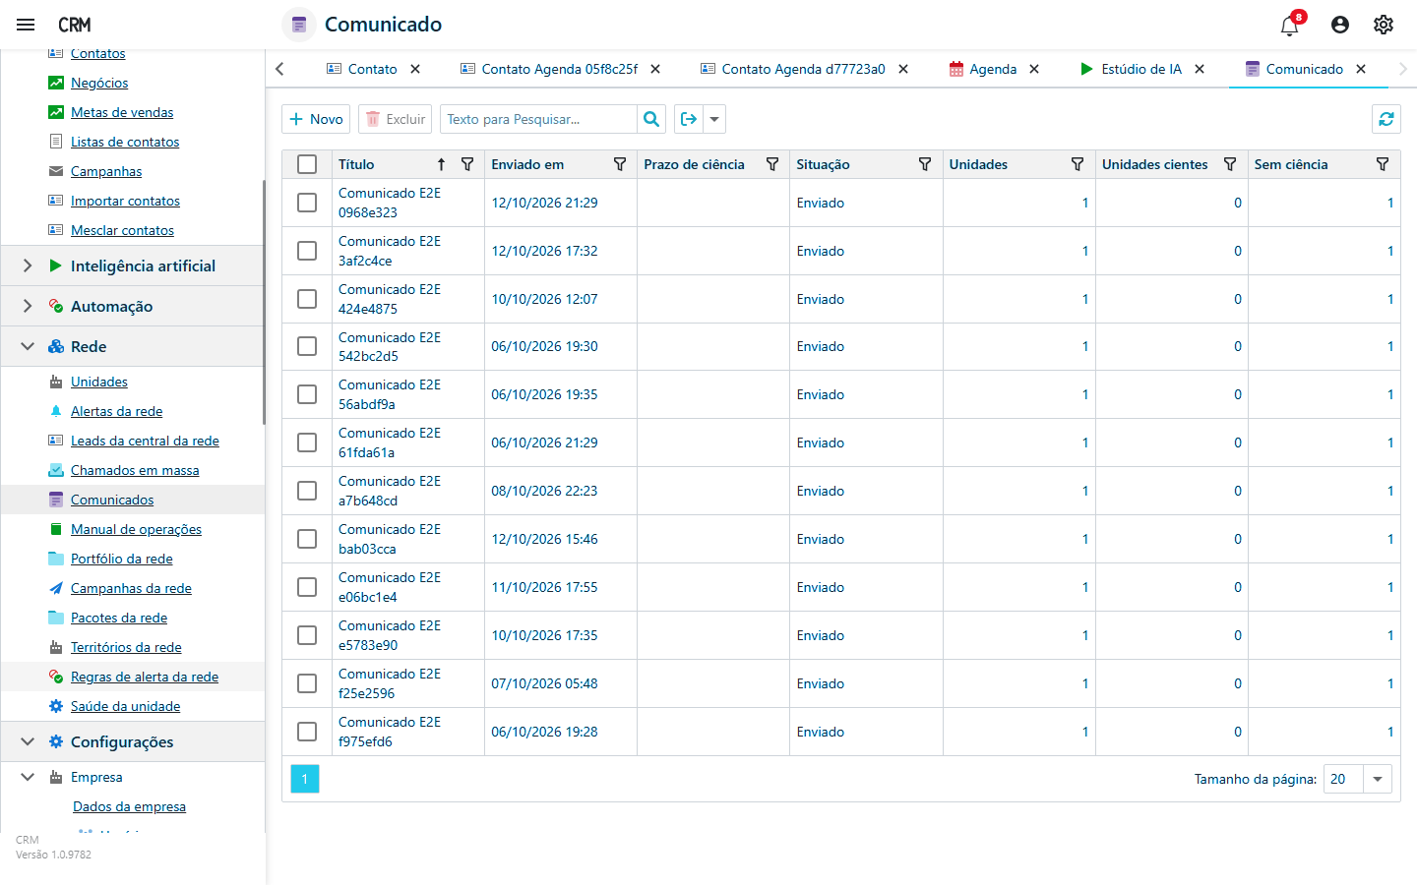Image resolution: width=1417 pixels, height=885 pixels.
Task: Open Chamados em massa link
Action: click(135, 470)
